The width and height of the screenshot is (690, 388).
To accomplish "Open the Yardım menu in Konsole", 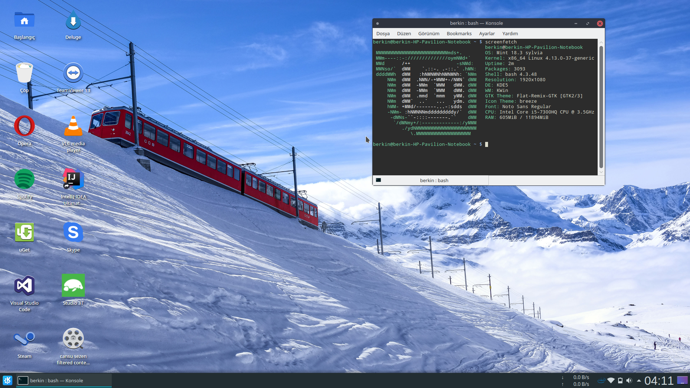I will click(x=510, y=33).
